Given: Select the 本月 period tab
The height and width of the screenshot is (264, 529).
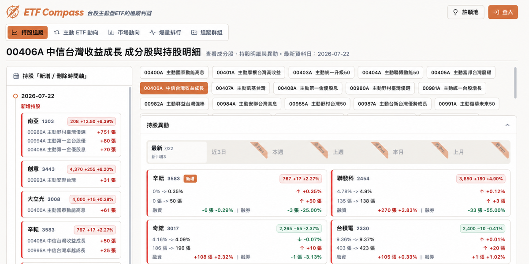Looking at the screenshot, I should point(418,152).
